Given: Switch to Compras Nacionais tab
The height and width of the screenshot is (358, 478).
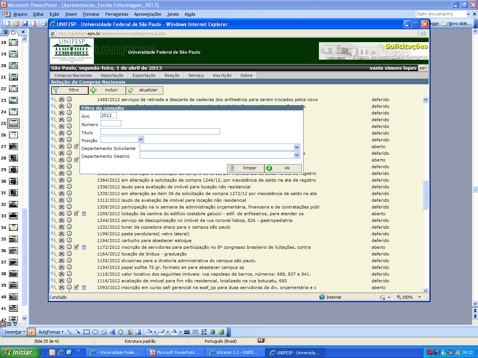Looking at the screenshot, I should pyautogui.click(x=73, y=75).
